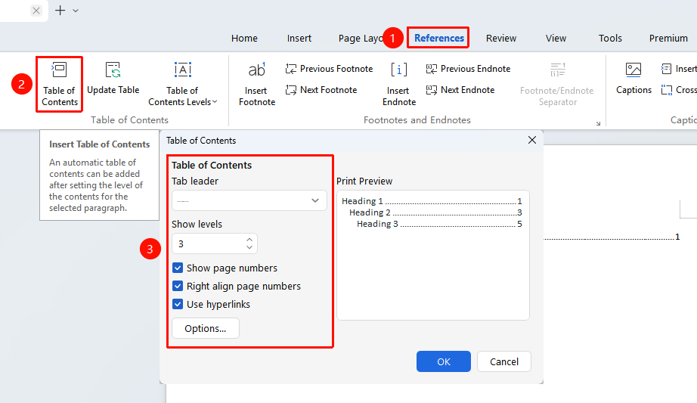Go to Next Endnote
The height and width of the screenshot is (403, 697).
pyautogui.click(x=460, y=90)
